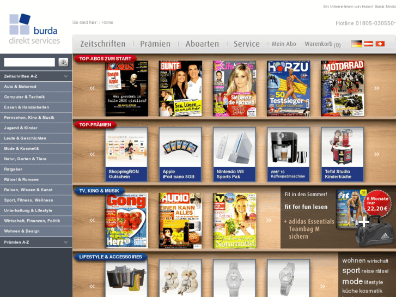Choose the Apple iPod nano 8GB premium
This screenshot has width=396, height=297.
coord(180,154)
